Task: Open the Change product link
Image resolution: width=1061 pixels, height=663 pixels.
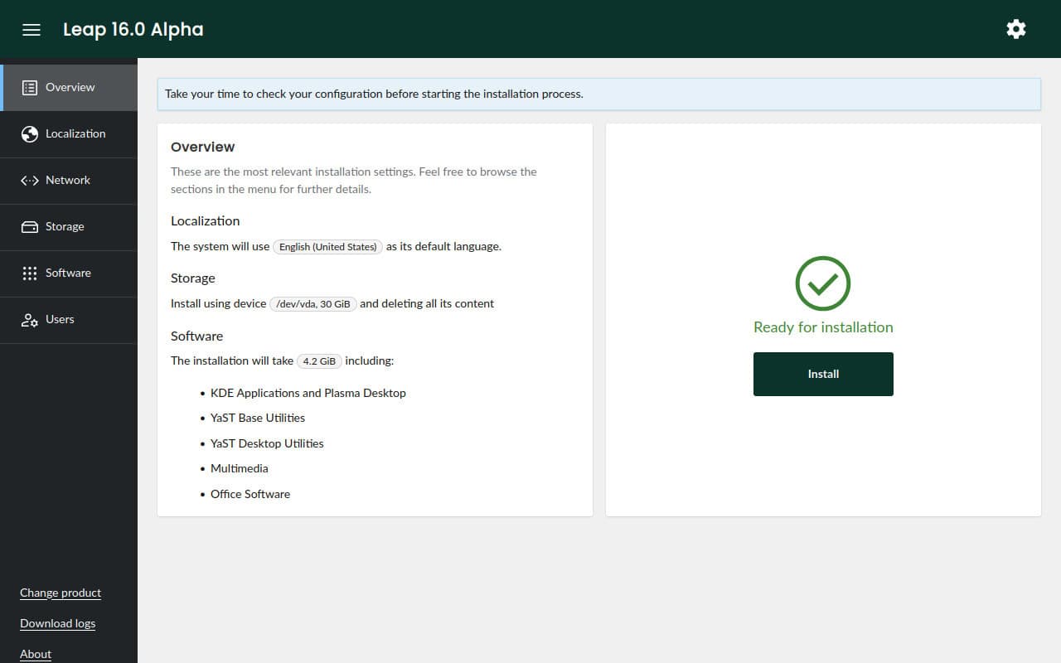Action: pyautogui.click(x=61, y=593)
